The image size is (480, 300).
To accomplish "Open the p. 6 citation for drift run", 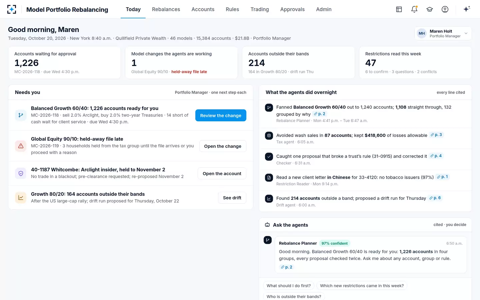I will point(435,198).
